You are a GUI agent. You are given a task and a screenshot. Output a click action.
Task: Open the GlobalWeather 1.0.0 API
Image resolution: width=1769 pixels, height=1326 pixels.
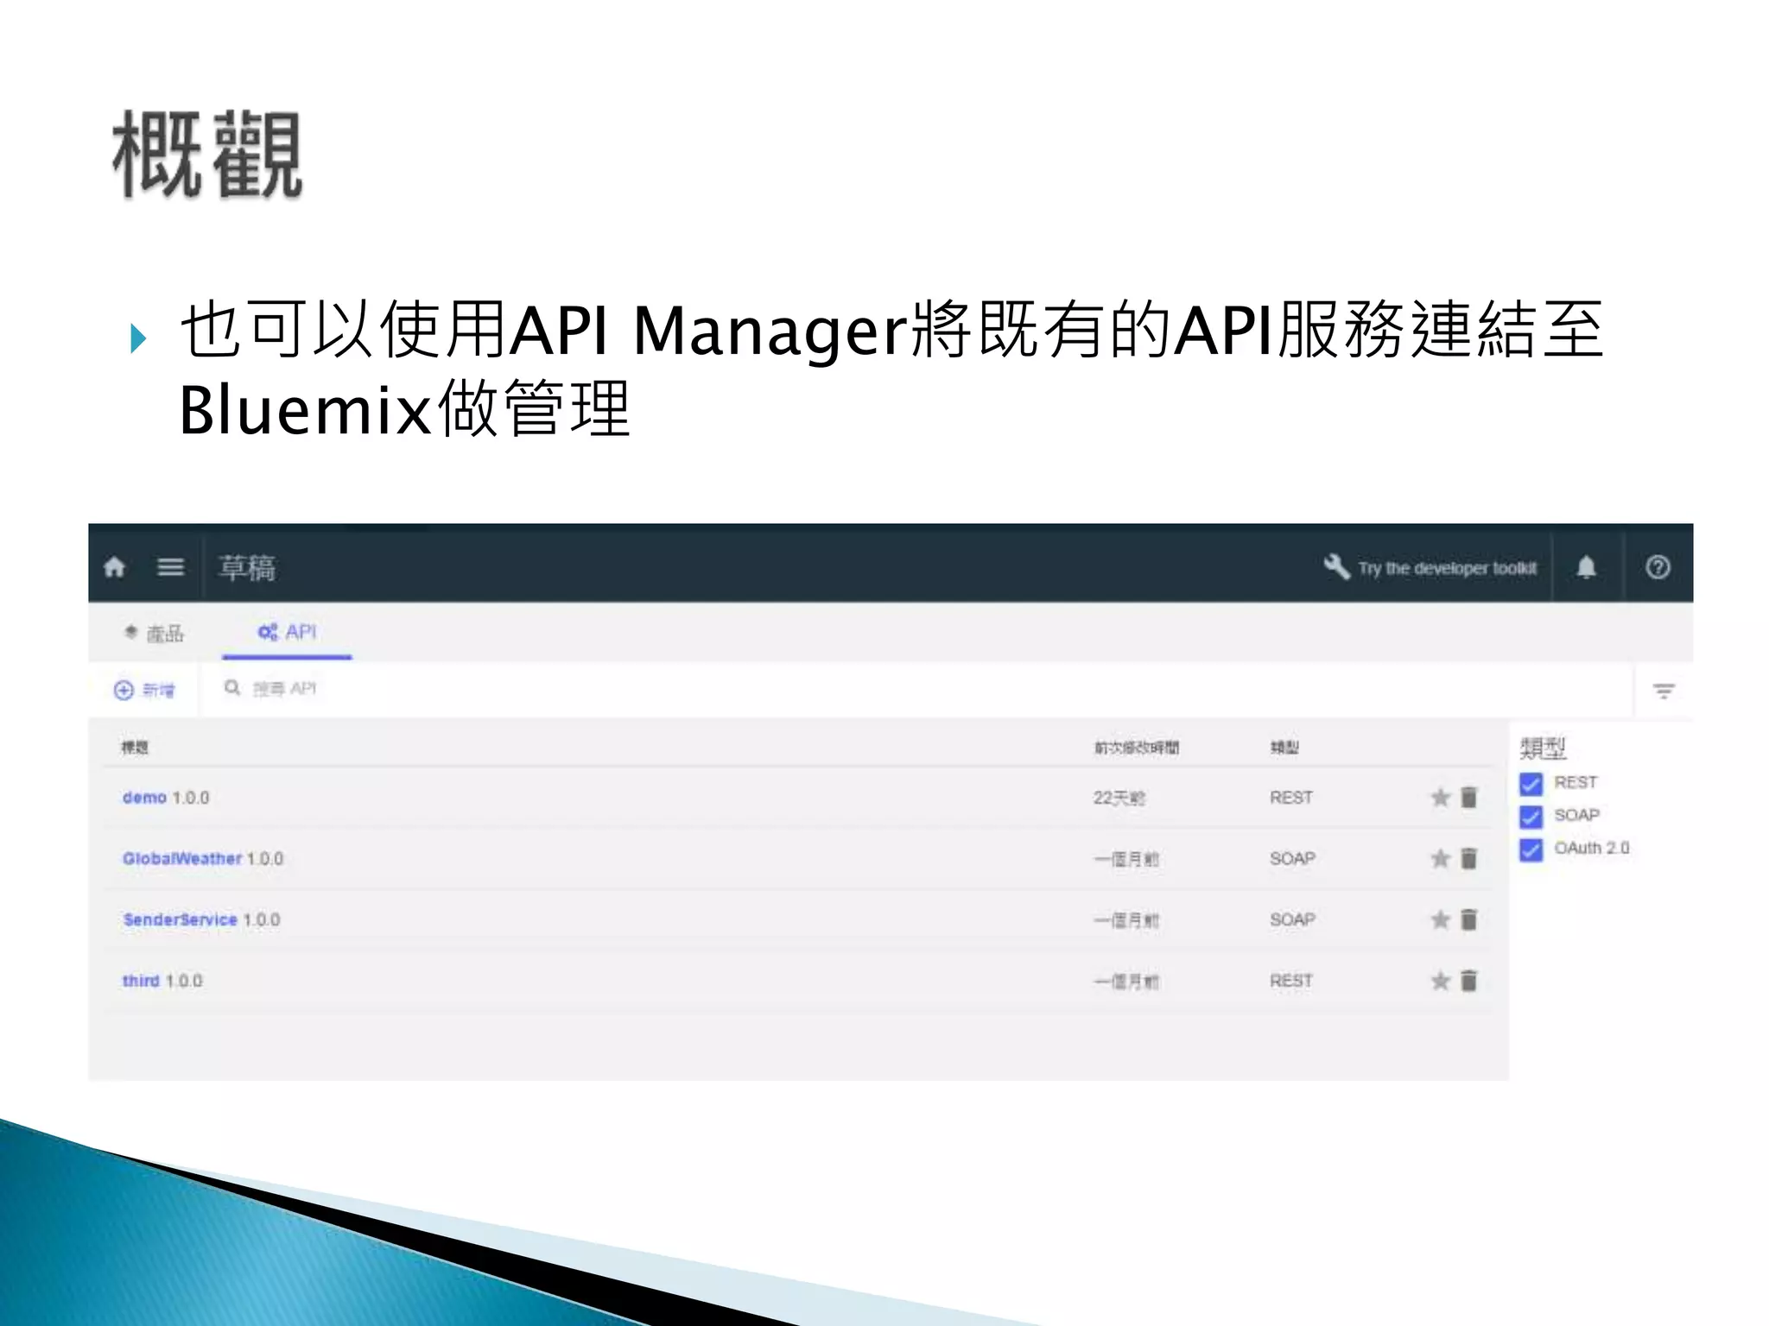tap(203, 859)
